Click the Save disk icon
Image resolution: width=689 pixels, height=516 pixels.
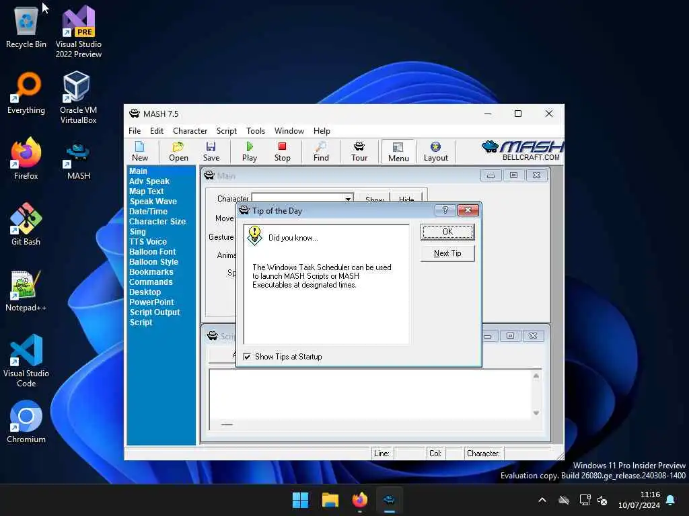click(211, 152)
